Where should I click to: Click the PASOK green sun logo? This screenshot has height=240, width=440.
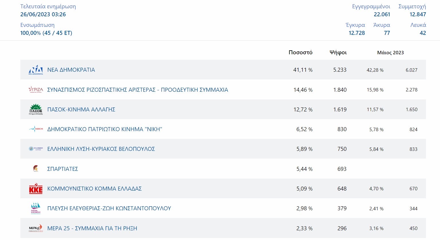pyautogui.click(x=36, y=109)
